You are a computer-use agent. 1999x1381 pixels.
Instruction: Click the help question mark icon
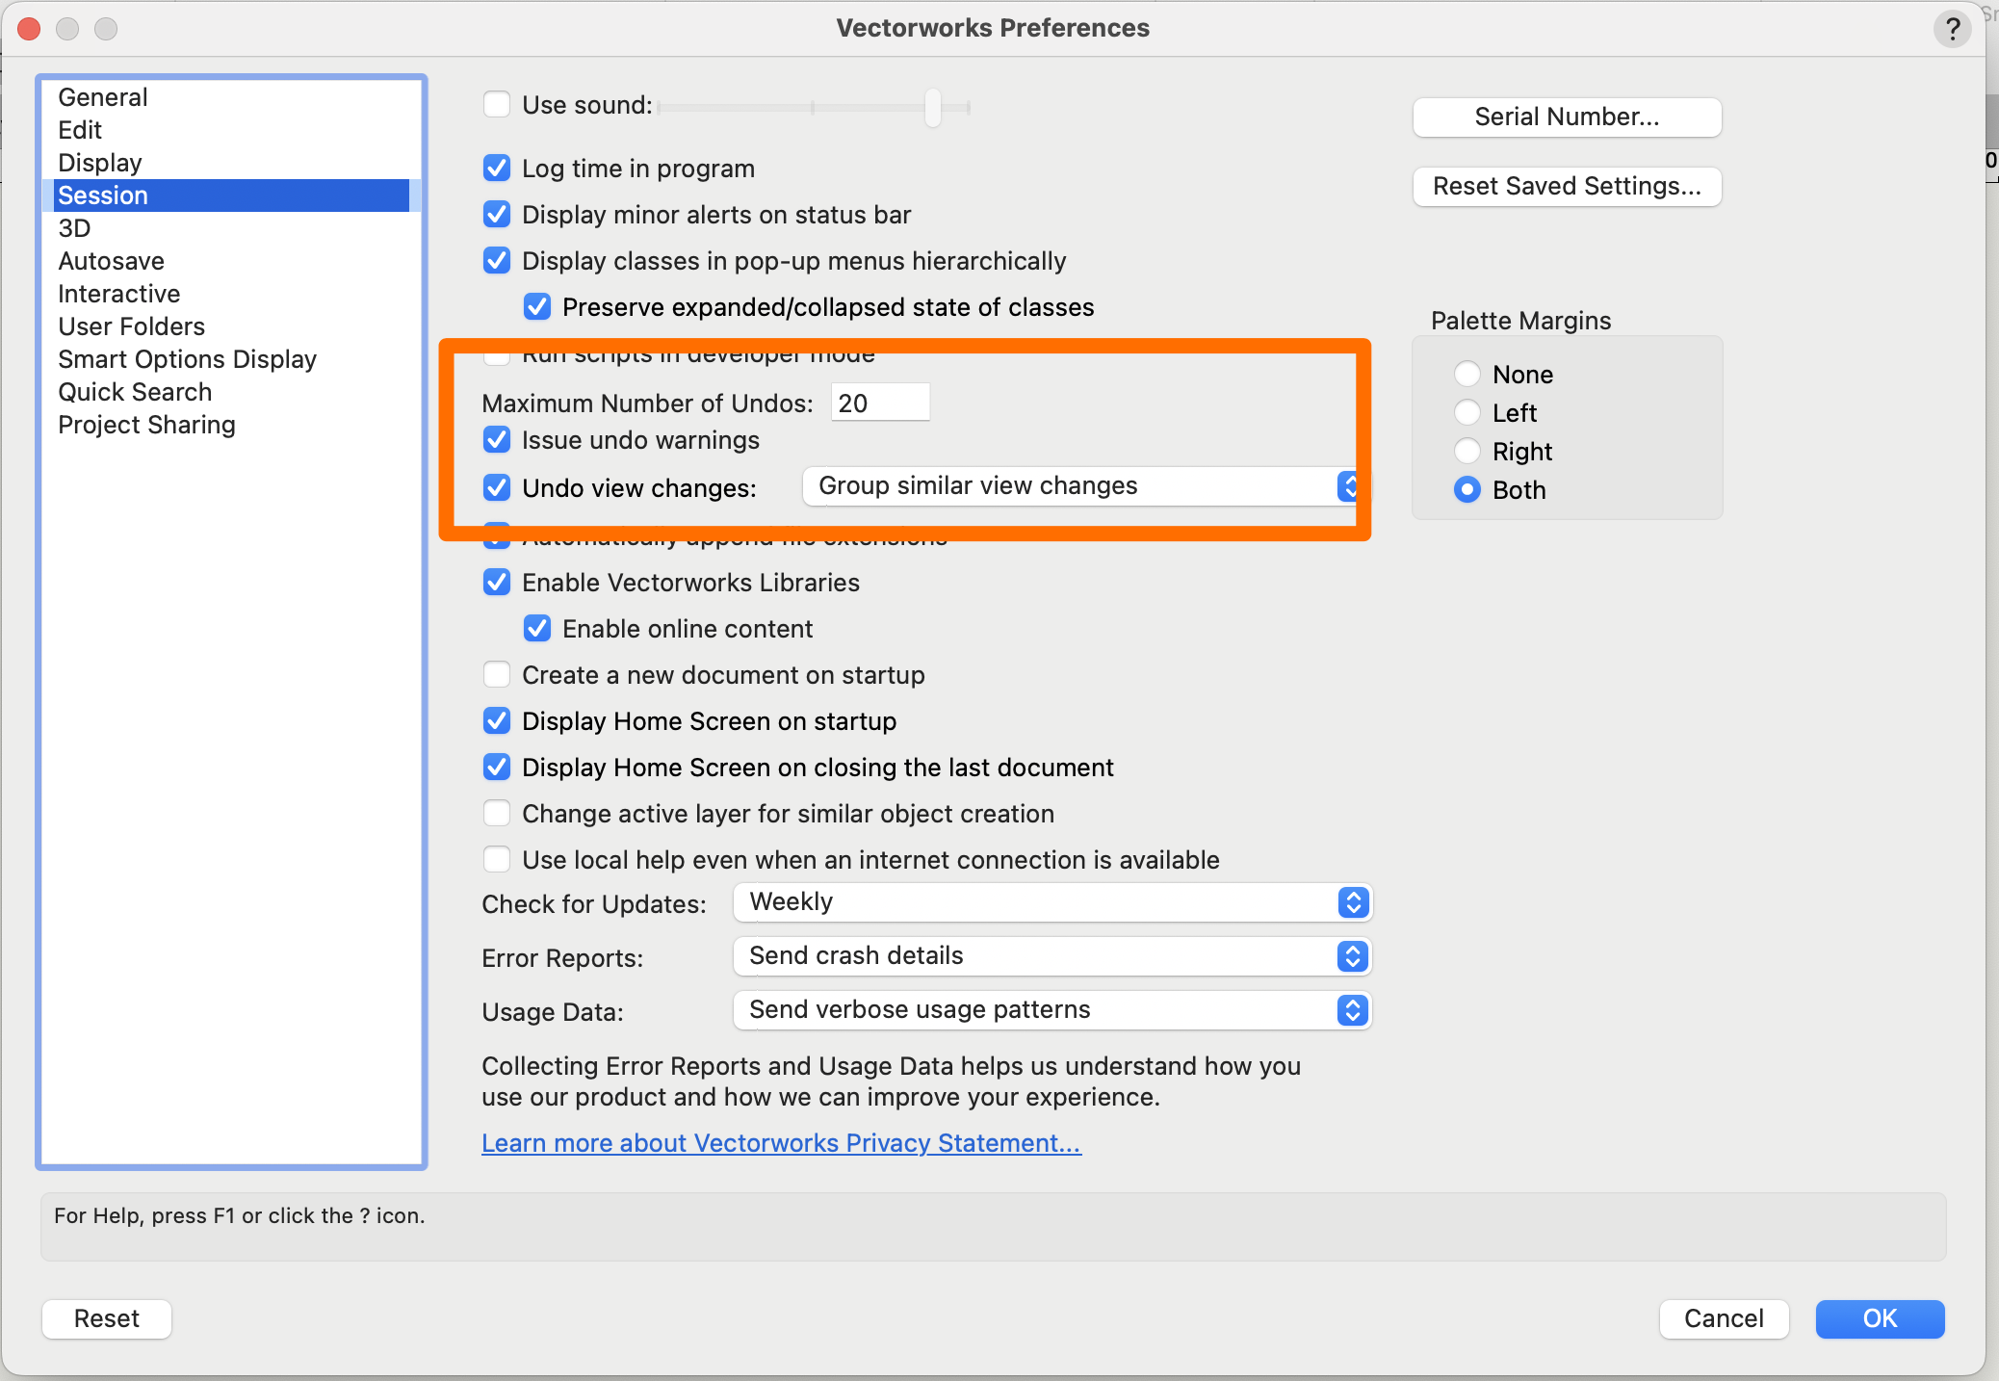tap(1952, 29)
